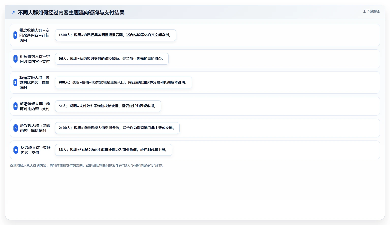This screenshot has height=225, width=390.
Task: Click number badge 5 for 泛兴趣人群 详情访问
Action: (15, 128)
